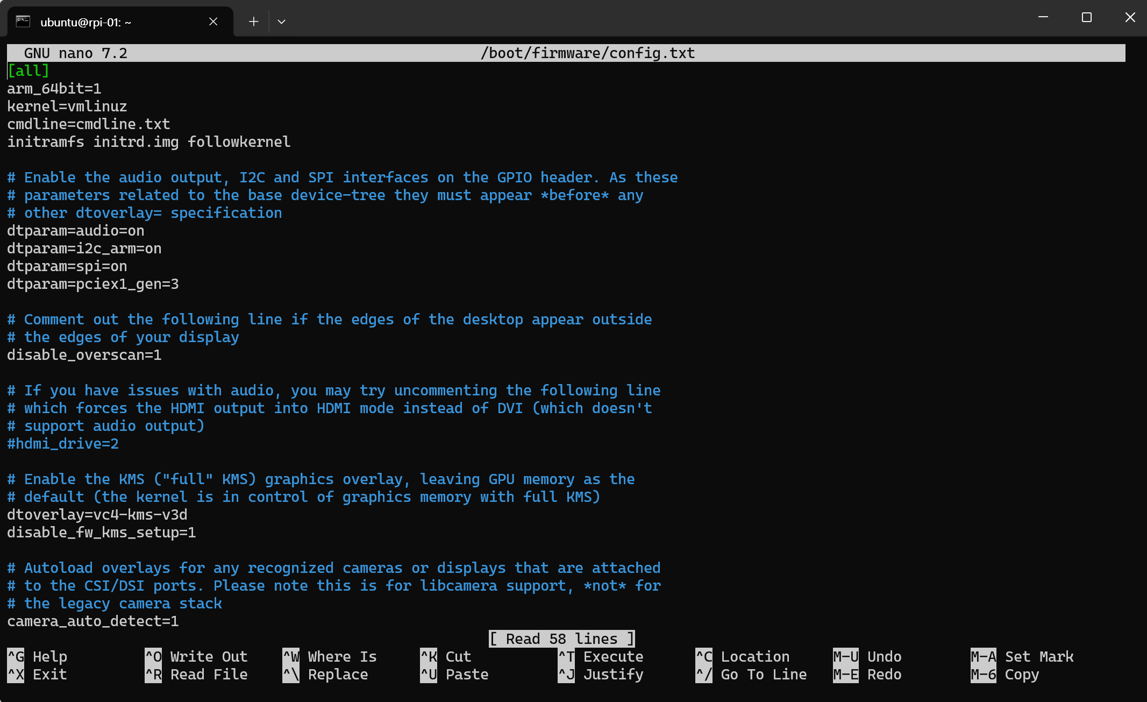The image size is (1147, 702).
Task: Click the ^K Cut shortcut
Action: 446,657
